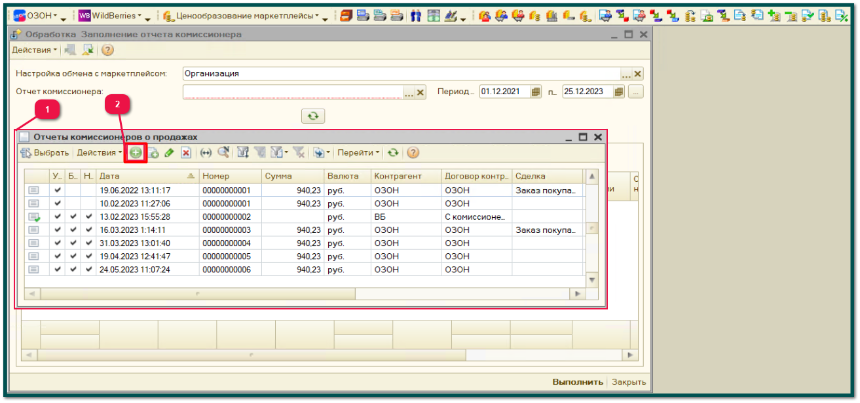Open Отчет комиссионера selection ellipsis button
The width and height of the screenshot is (860, 403).
[409, 92]
